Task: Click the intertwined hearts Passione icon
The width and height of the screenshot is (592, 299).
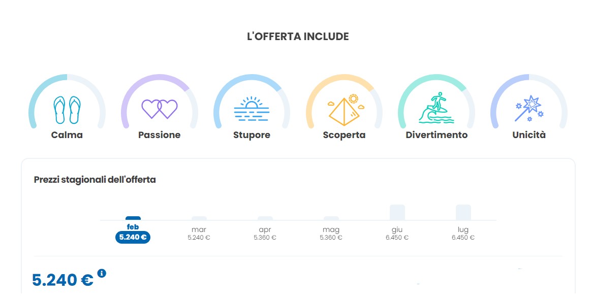Action: coord(160,109)
